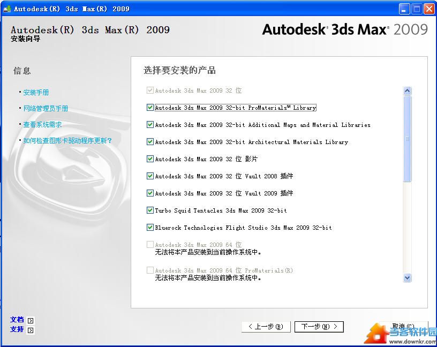Image resolution: width=437 pixels, height=347 pixels.
Task: Click the 文档 link
Action: pos(17,320)
